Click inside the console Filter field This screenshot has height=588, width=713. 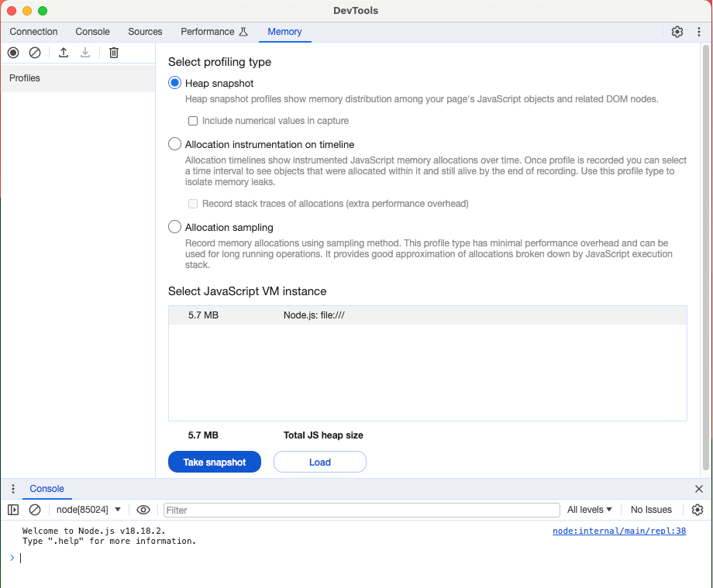(x=361, y=510)
